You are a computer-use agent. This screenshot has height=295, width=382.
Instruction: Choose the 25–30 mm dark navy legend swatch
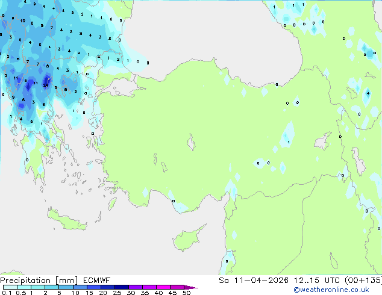tap(122, 287)
